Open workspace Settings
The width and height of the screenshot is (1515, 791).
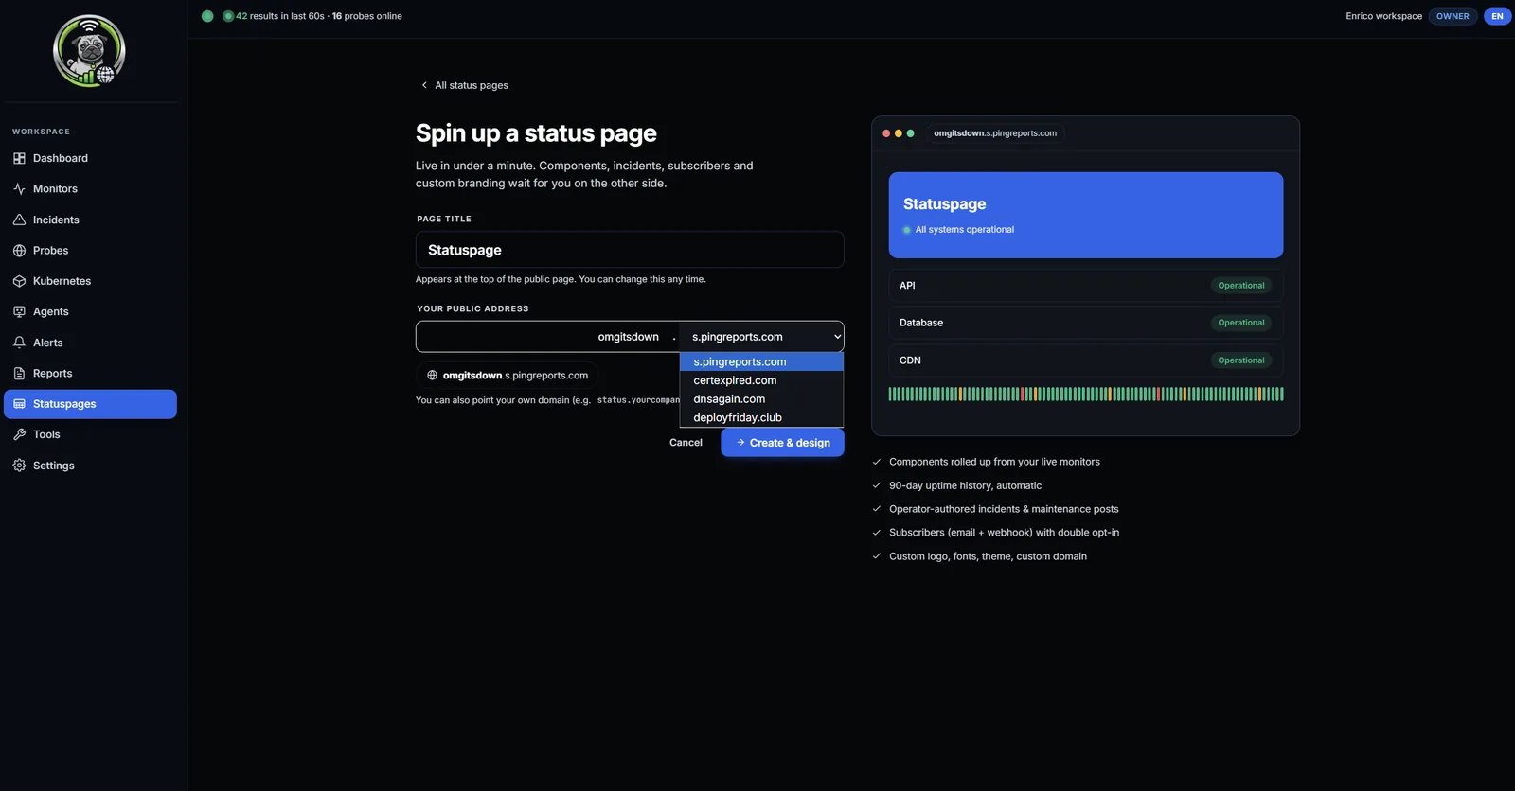click(90, 466)
